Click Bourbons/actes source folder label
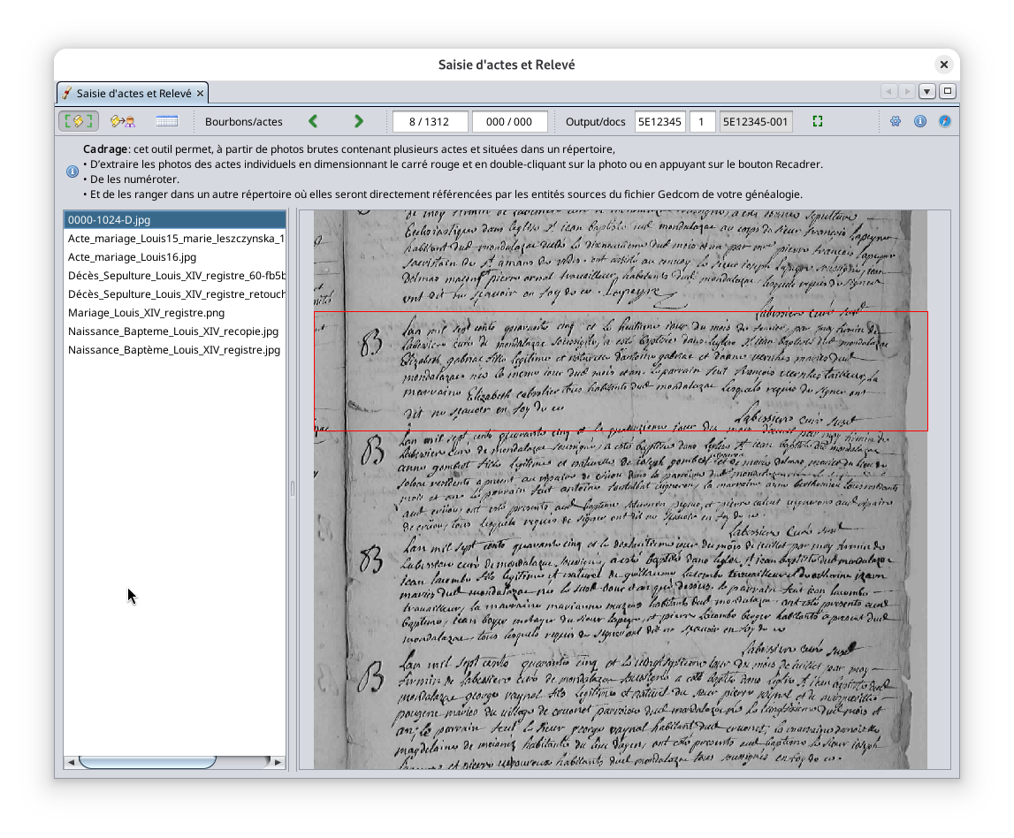This screenshot has height=838, width=1014. pyautogui.click(x=244, y=122)
